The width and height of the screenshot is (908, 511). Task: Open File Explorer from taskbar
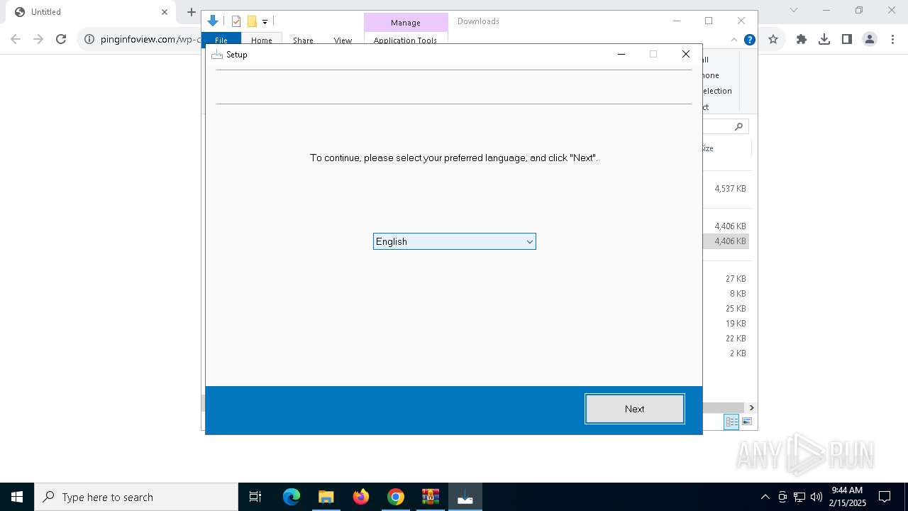point(326,497)
